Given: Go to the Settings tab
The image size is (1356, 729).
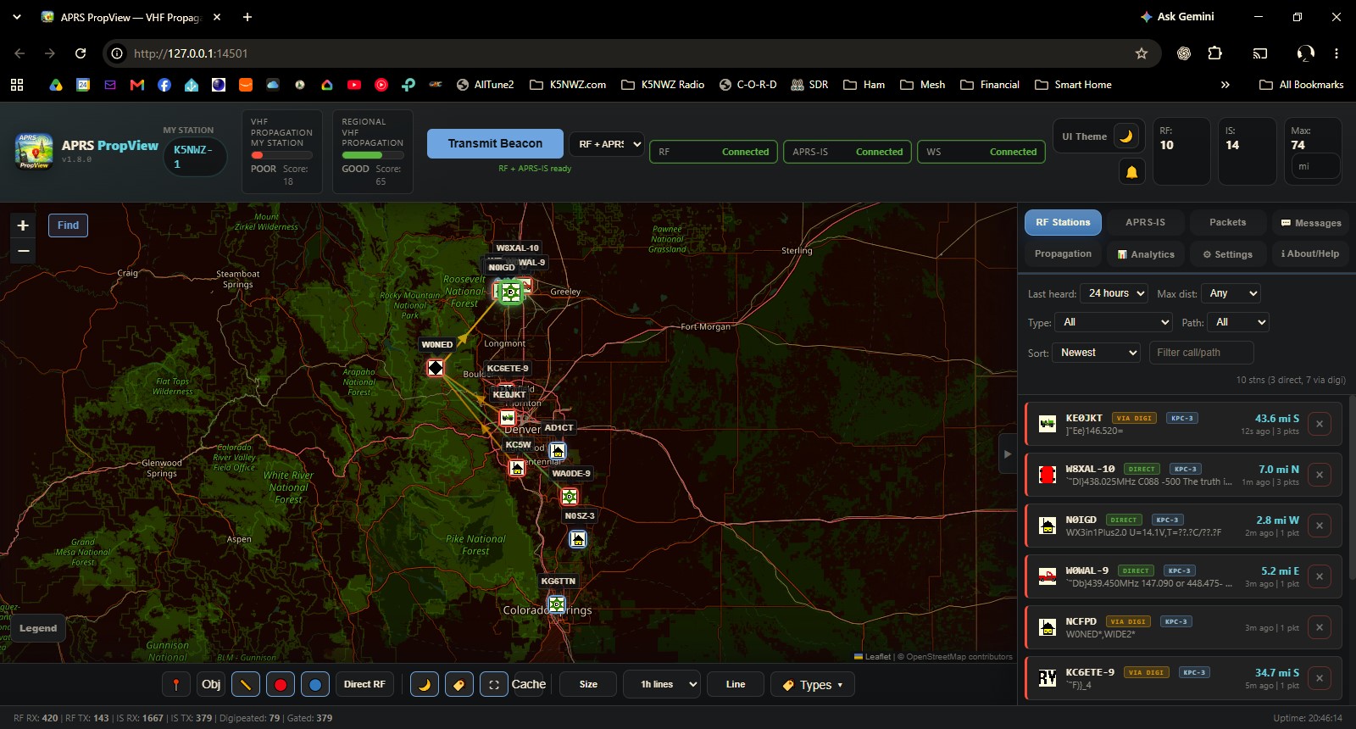Looking at the screenshot, I should point(1227,254).
